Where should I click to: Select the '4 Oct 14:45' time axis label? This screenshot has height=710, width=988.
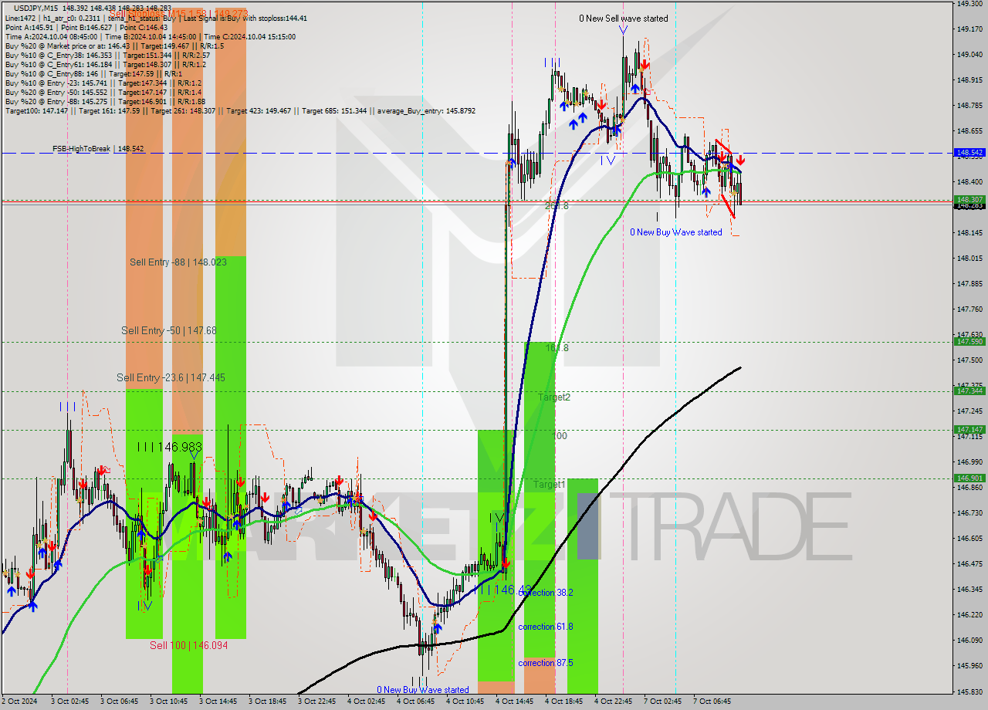515,702
